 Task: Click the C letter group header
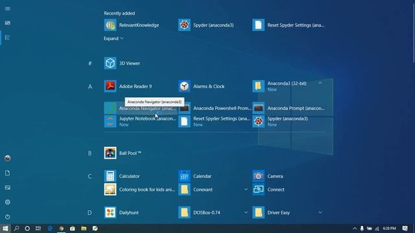click(x=90, y=176)
